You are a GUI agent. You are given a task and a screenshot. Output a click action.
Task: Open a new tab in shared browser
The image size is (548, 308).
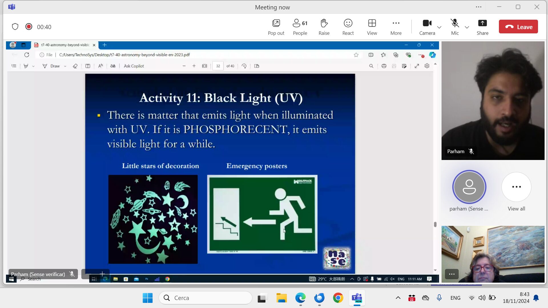click(x=104, y=45)
